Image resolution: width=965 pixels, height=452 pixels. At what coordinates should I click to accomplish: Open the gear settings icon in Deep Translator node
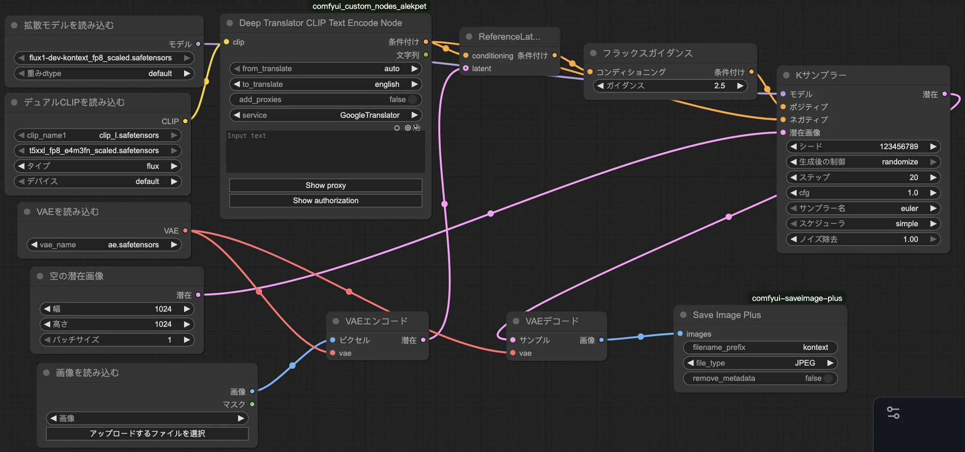click(x=407, y=128)
